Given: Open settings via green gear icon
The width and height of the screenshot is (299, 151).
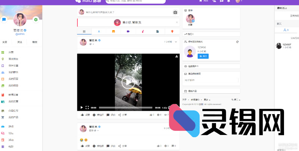Looking at the screenshot, I should click(36, 19).
